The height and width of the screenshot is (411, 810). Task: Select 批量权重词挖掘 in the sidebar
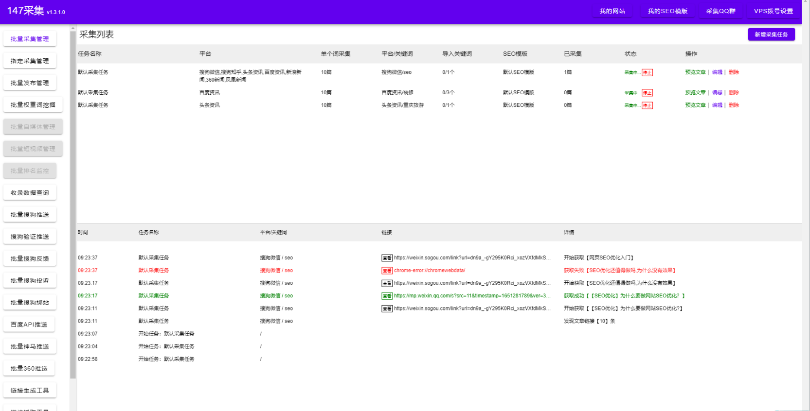pyautogui.click(x=33, y=104)
